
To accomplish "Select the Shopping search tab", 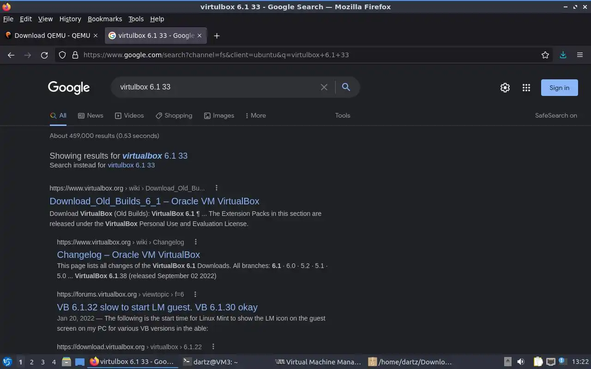I will coord(174,115).
